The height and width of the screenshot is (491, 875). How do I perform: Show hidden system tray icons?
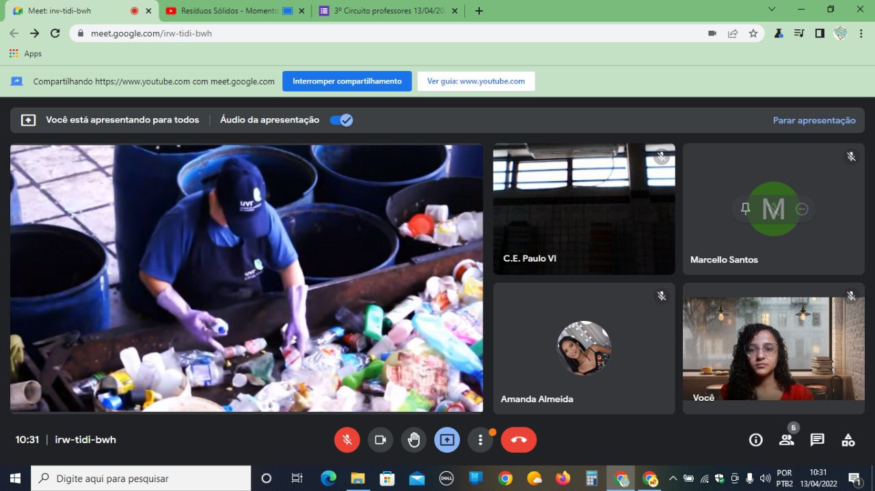673,478
